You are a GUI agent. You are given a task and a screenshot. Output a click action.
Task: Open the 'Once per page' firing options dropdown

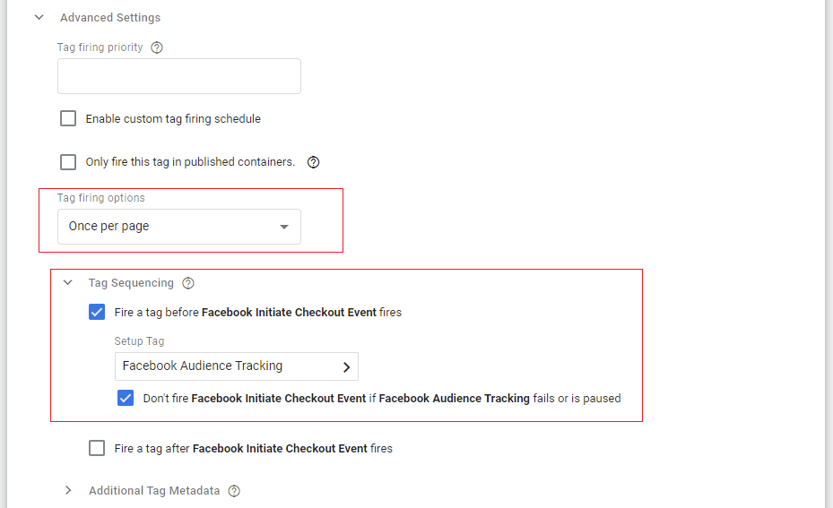[178, 227]
